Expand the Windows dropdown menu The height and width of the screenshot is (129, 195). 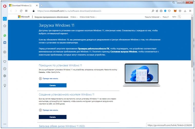(74, 17)
